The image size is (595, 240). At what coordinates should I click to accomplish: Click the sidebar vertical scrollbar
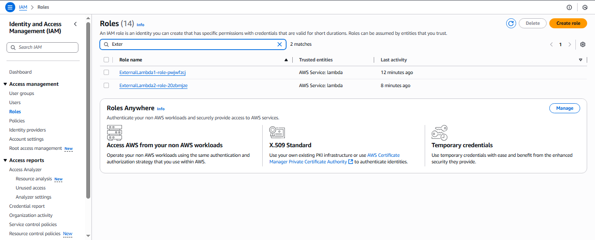88,109
